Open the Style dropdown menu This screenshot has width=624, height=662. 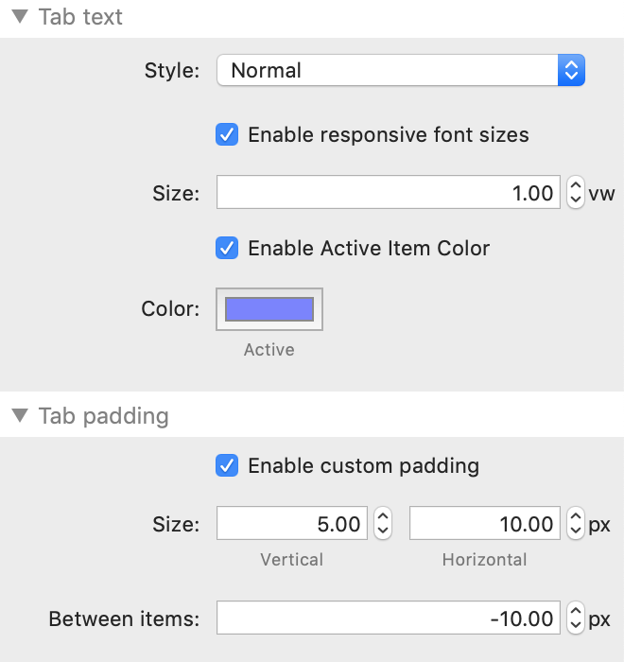[401, 70]
